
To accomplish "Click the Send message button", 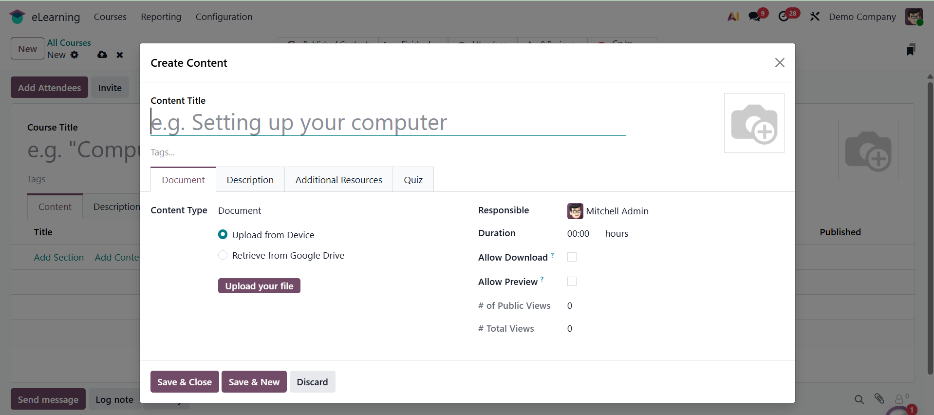I will pyautogui.click(x=48, y=399).
